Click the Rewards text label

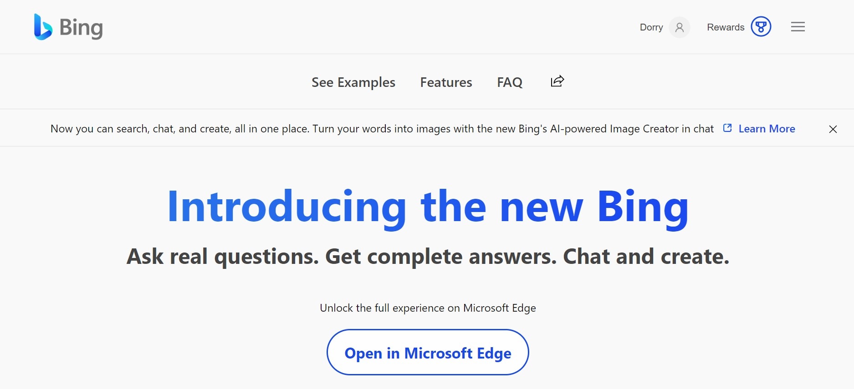[725, 27]
